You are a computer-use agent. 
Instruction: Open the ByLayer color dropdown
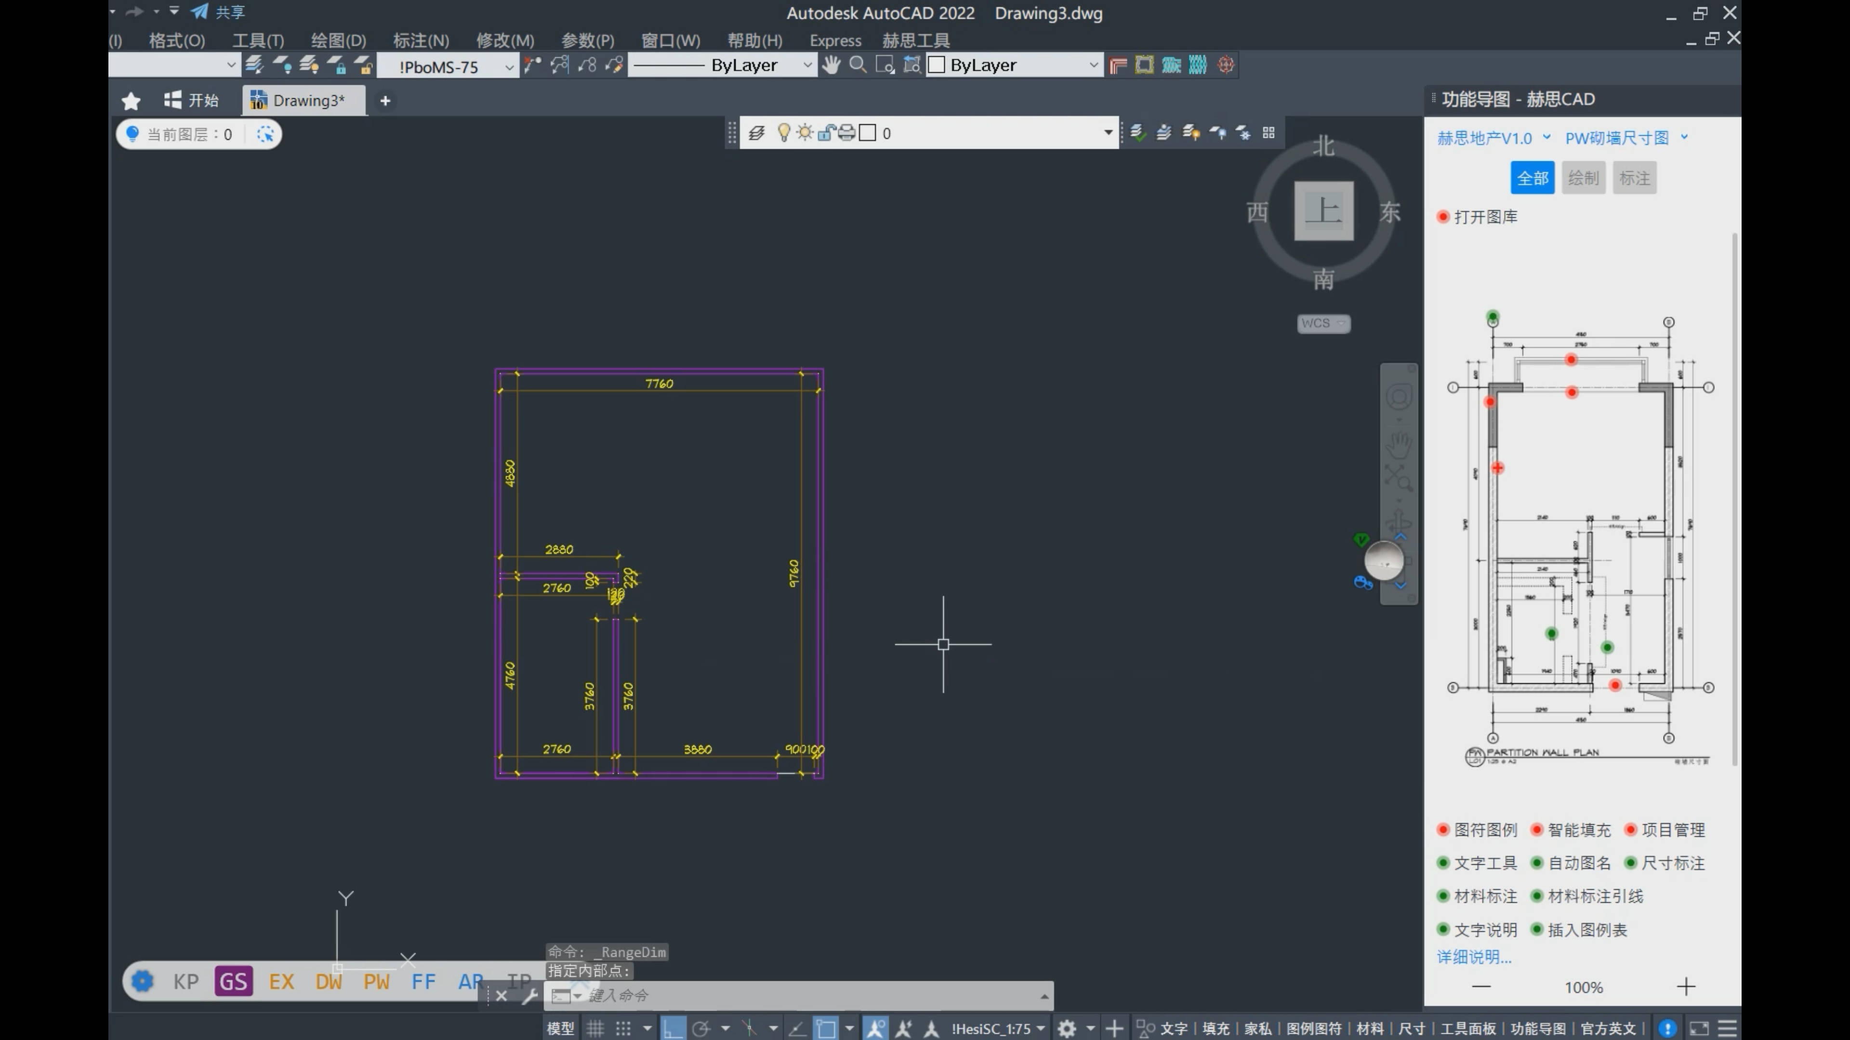[1093, 65]
